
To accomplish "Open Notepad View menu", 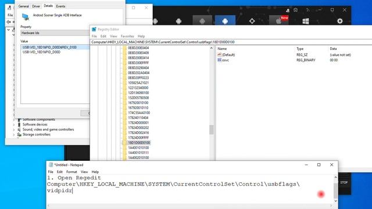I will tap(84, 172).
